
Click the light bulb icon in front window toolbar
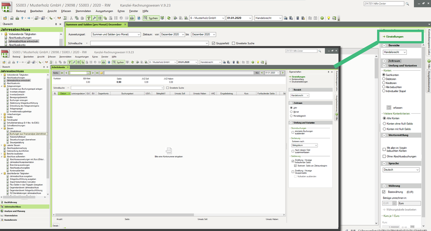258,62
